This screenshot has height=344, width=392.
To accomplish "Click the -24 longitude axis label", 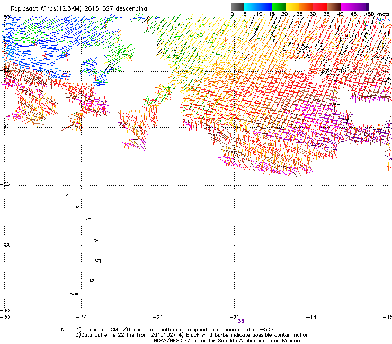I will click(x=158, y=317).
